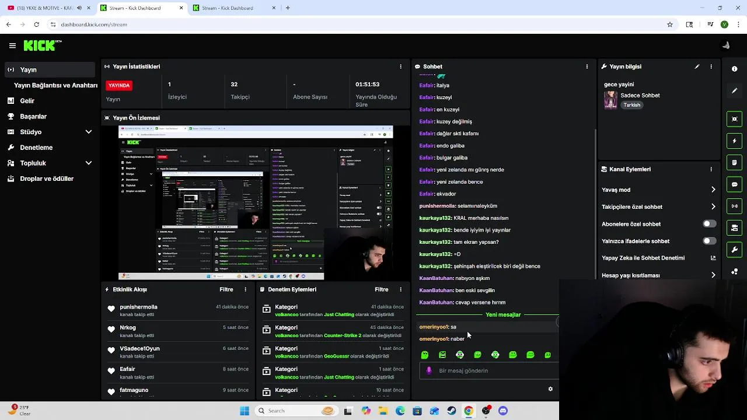The width and height of the screenshot is (747, 420).
Task: Toggle the document widget icon in rail
Action: click(734, 163)
